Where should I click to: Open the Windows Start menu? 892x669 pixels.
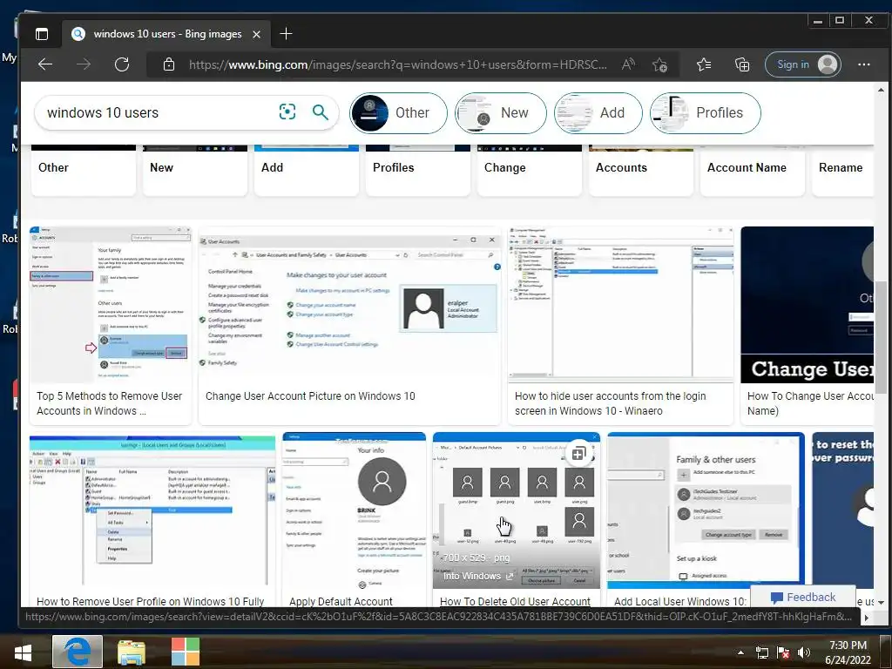click(x=23, y=652)
